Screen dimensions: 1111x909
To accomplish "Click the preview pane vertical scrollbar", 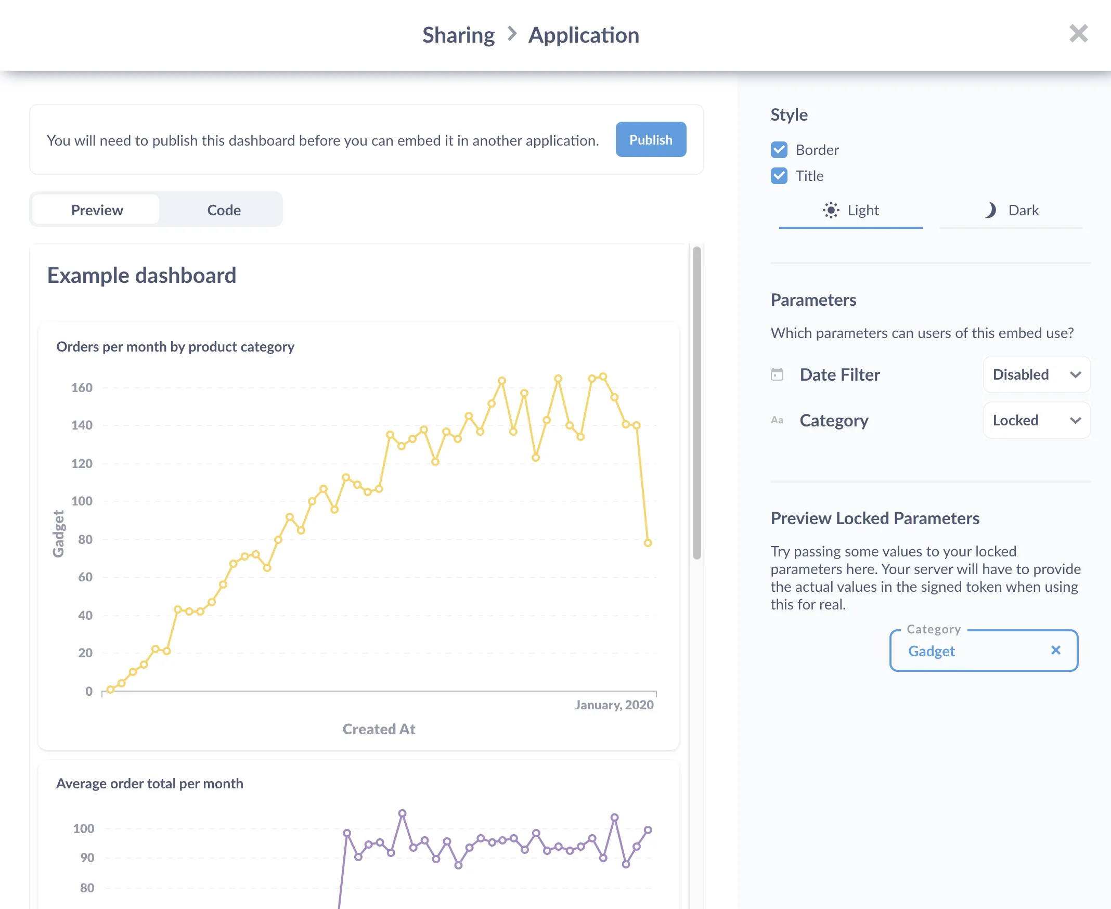I will click(x=696, y=403).
